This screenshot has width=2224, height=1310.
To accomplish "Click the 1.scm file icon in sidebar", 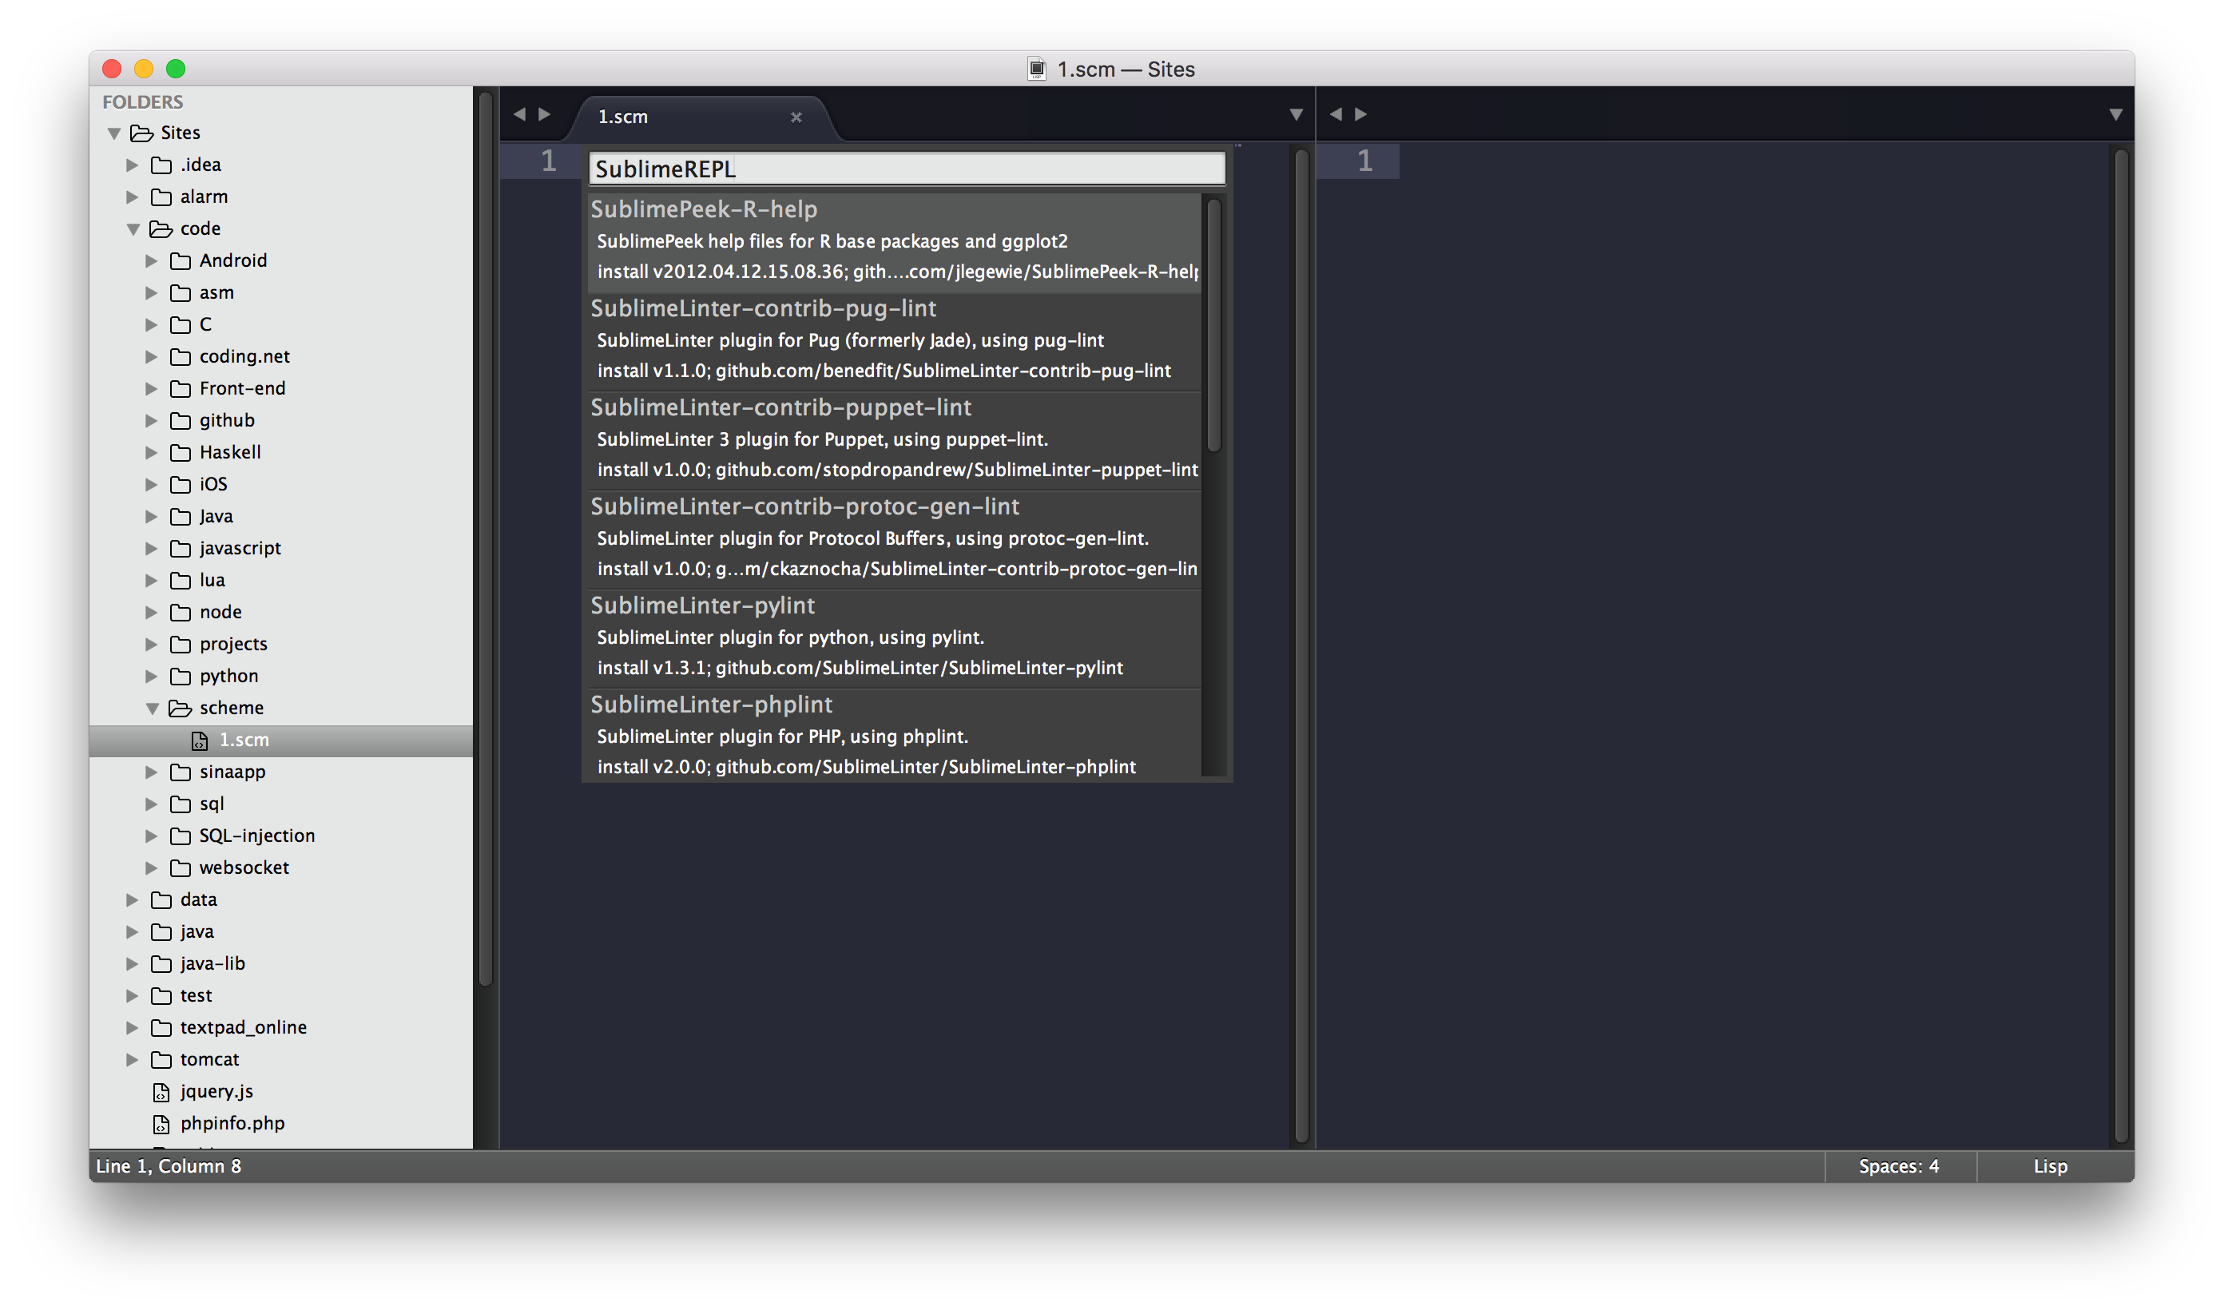I will click(x=201, y=740).
